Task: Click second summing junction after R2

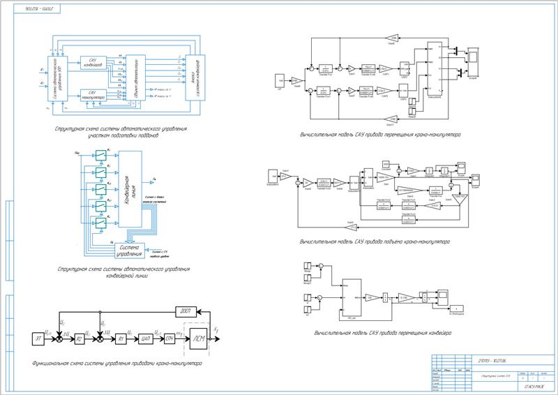Action: [x=100, y=339]
